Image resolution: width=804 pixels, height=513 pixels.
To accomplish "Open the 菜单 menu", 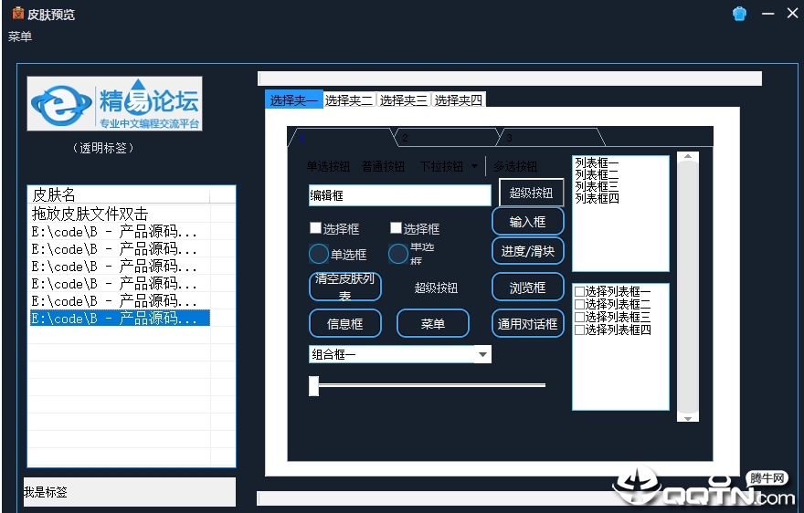I will click(20, 37).
